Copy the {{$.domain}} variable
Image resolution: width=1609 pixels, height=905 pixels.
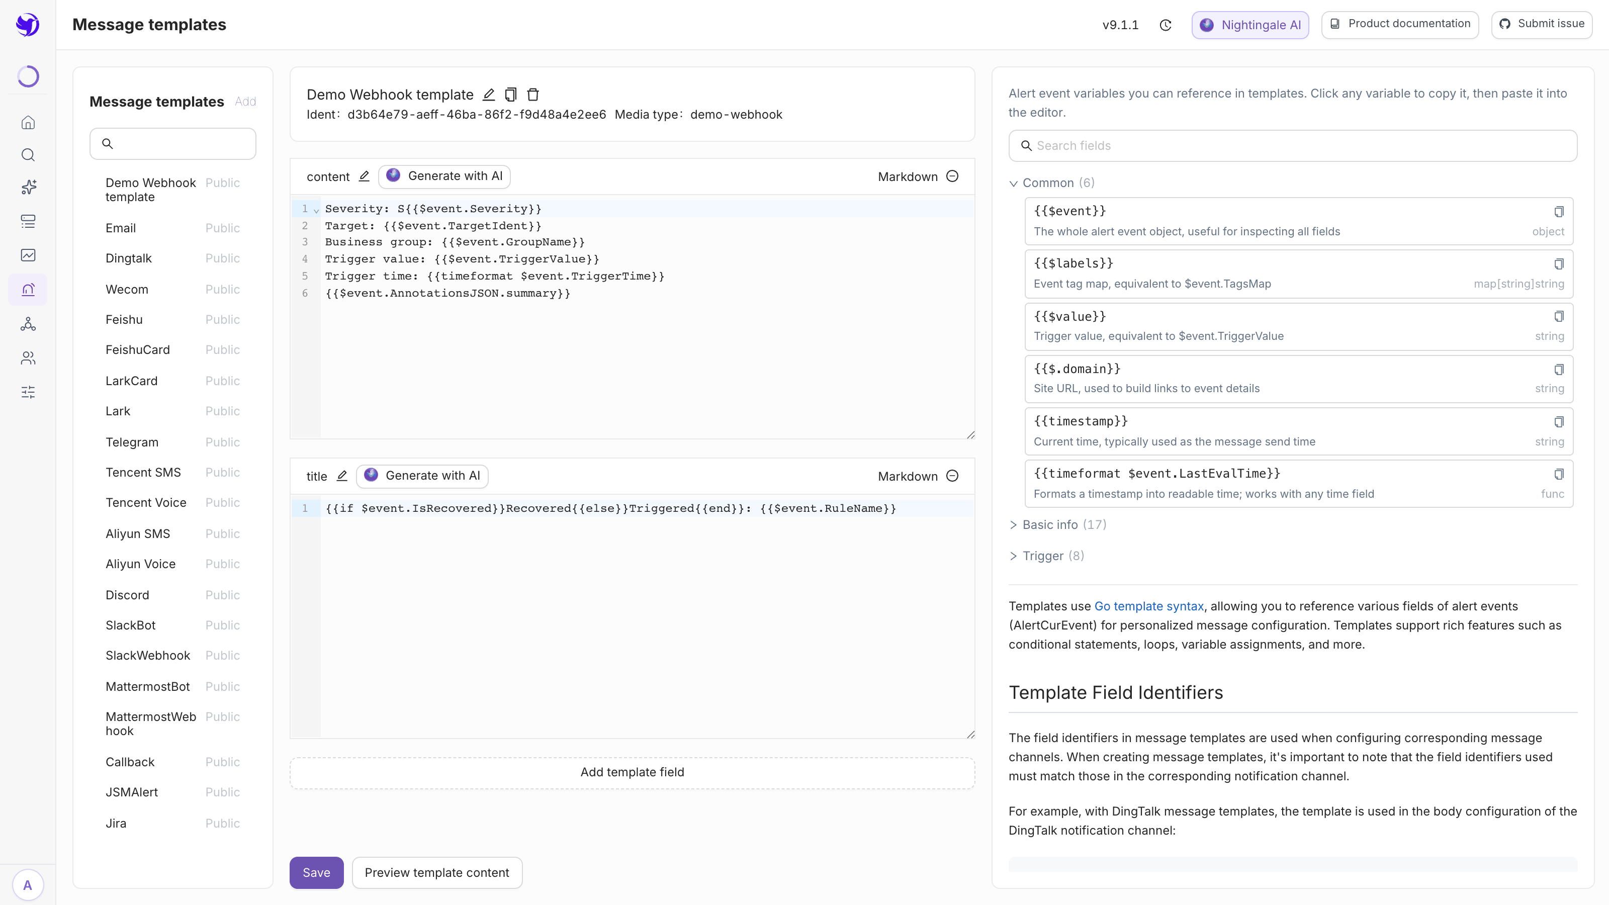(1559, 369)
